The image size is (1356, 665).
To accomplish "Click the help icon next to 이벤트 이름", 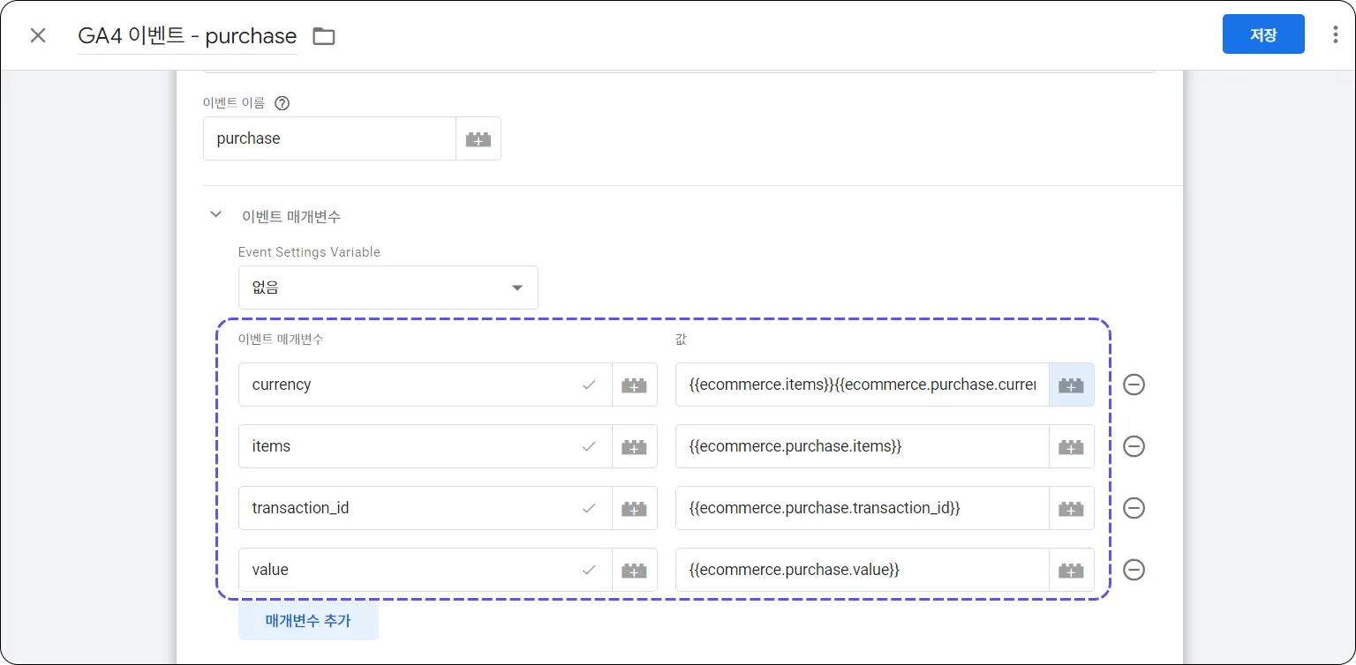I will (x=282, y=103).
